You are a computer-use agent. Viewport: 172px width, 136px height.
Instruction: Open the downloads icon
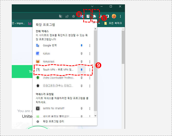tap(101, 16)
